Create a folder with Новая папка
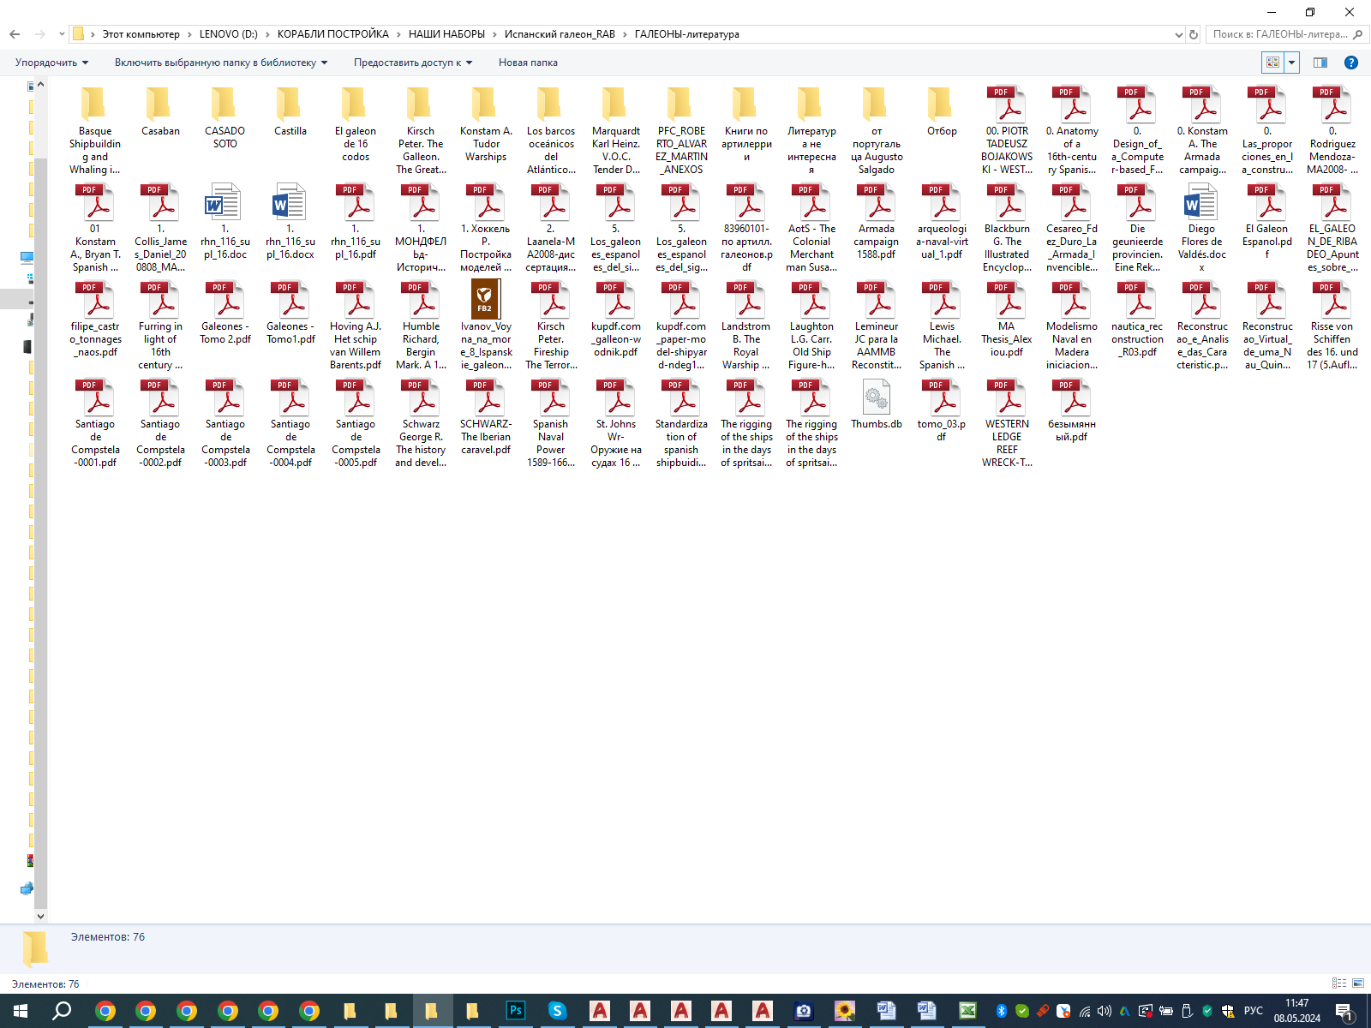 click(528, 63)
